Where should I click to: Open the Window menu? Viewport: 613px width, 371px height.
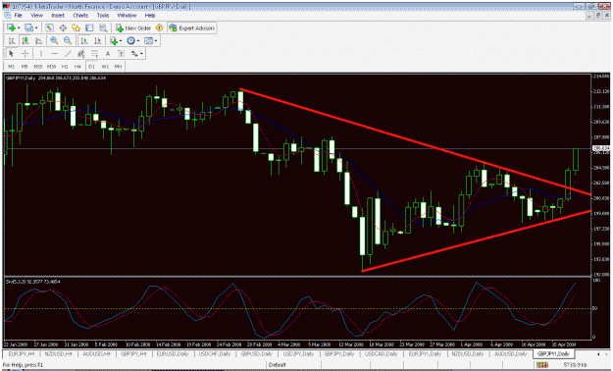[128, 16]
